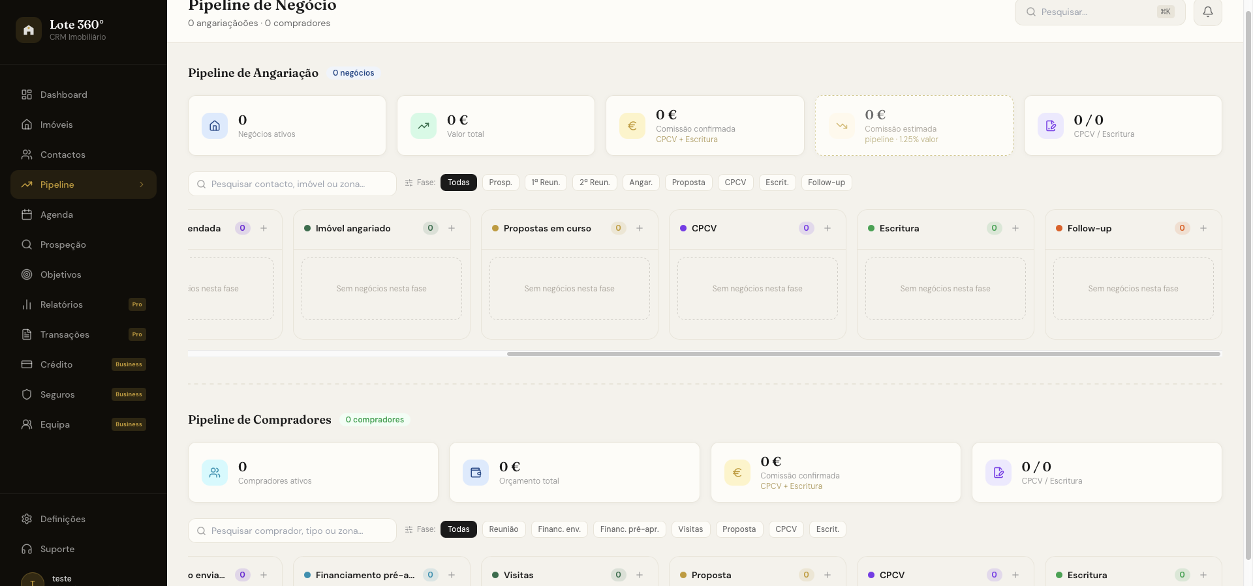
Task: Click the Definições gear icon
Action: click(27, 519)
